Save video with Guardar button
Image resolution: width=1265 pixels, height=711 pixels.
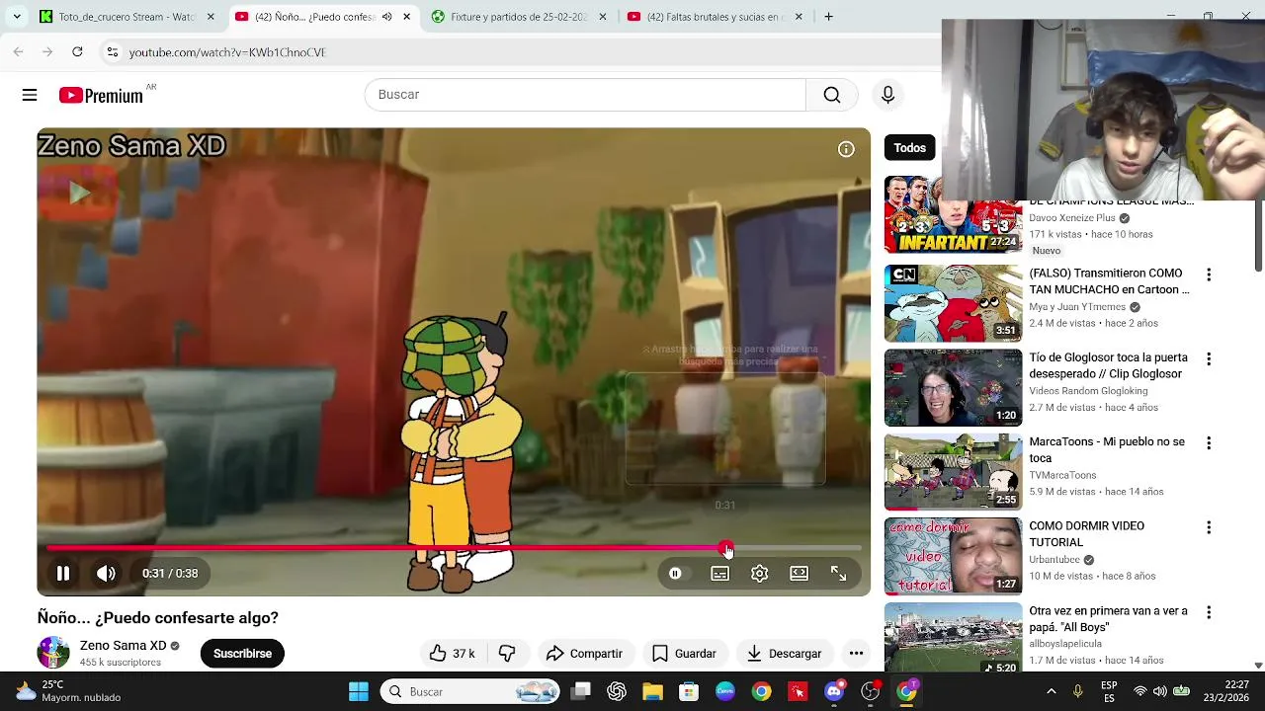(x=684, y=653)
